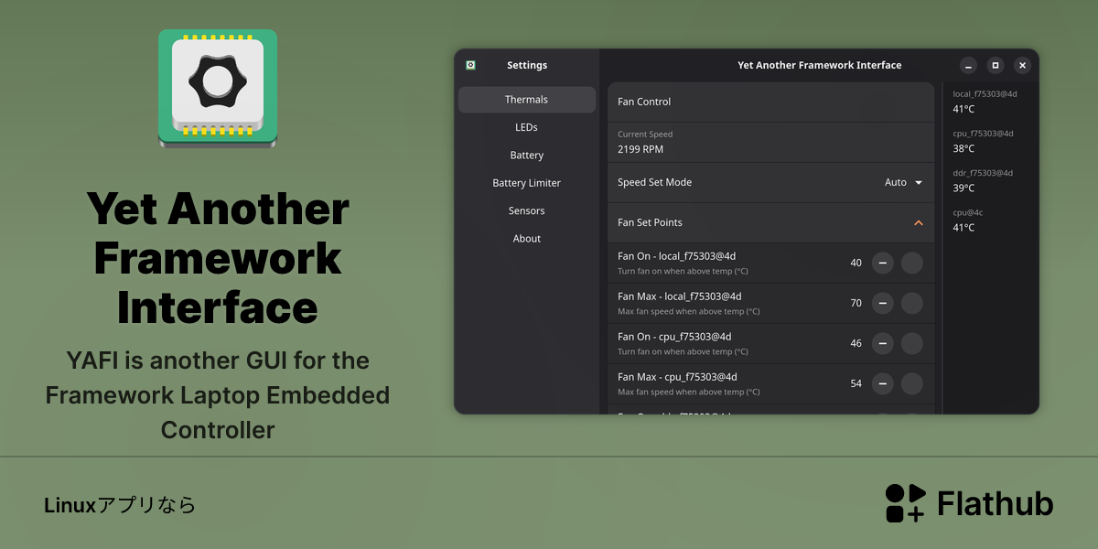Switch to the Battery Limiter page
This screenshot has height=549, width=1098.
[x=527, y=183]
